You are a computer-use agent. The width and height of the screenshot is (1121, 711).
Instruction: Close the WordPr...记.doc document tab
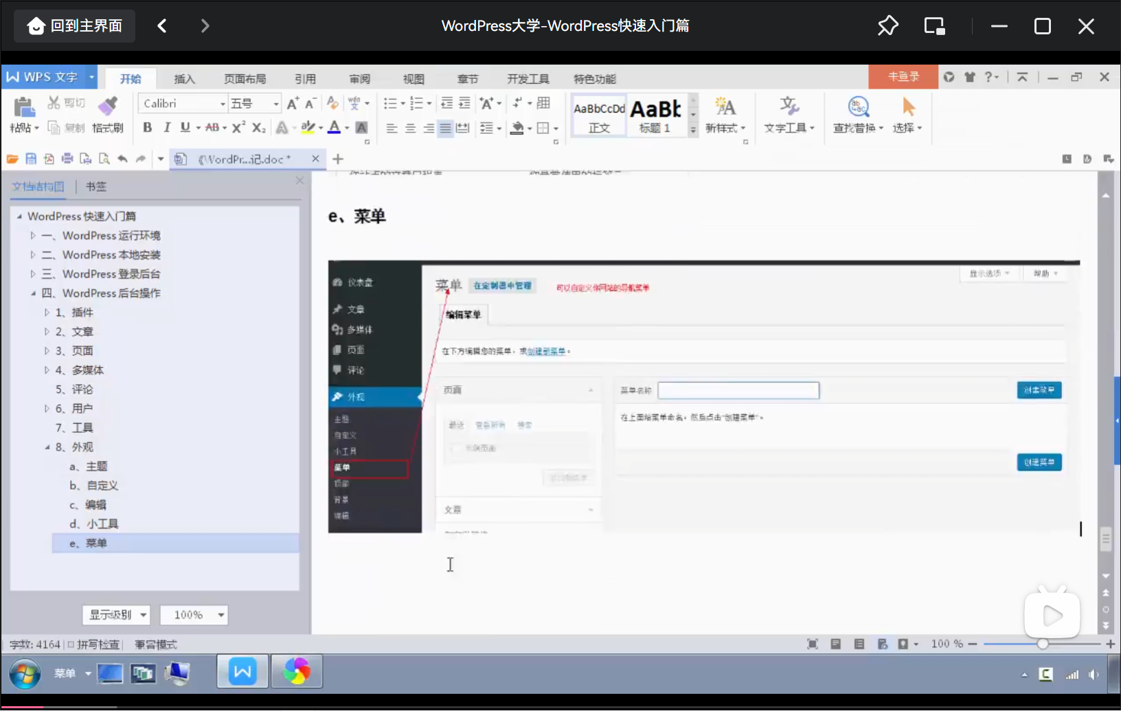coord(315,159)
